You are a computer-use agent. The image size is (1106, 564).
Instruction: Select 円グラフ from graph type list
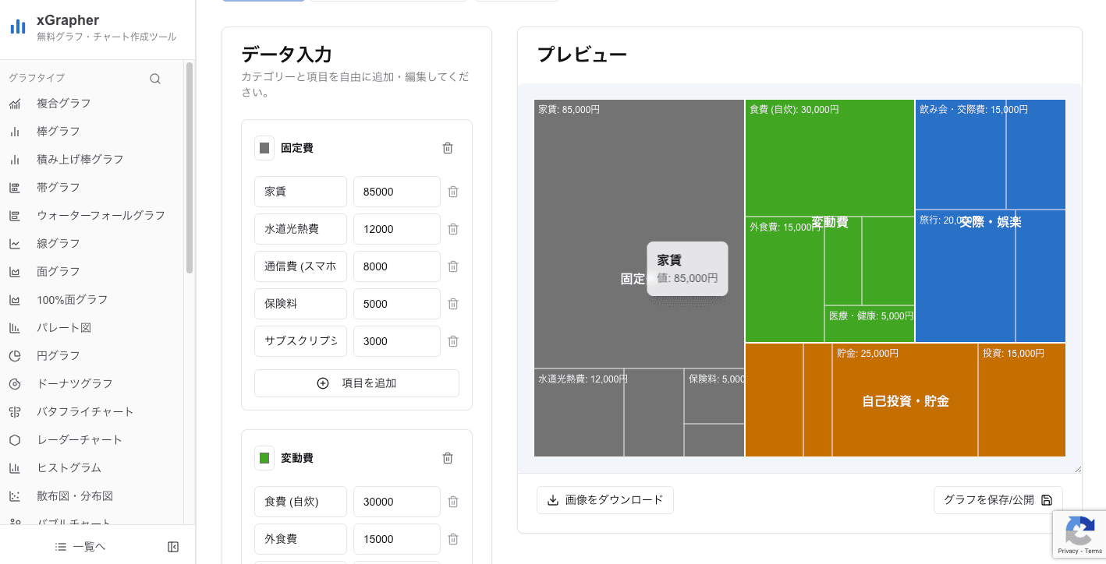tap(58, 355)
